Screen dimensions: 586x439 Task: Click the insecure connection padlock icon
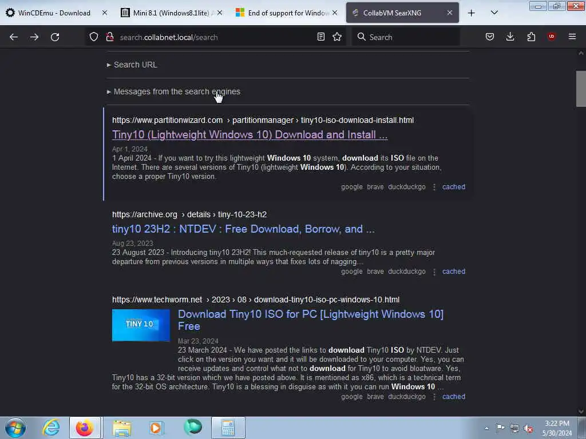110,37
